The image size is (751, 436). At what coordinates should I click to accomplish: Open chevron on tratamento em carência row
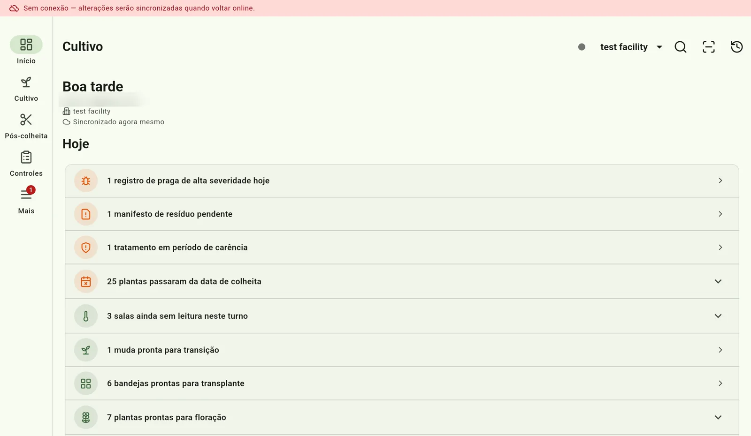720,248
